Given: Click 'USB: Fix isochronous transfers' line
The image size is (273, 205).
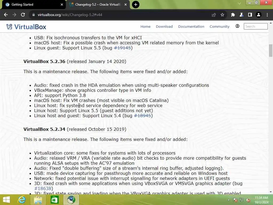Looking at the screenshot, I should [x=88, y=38].
